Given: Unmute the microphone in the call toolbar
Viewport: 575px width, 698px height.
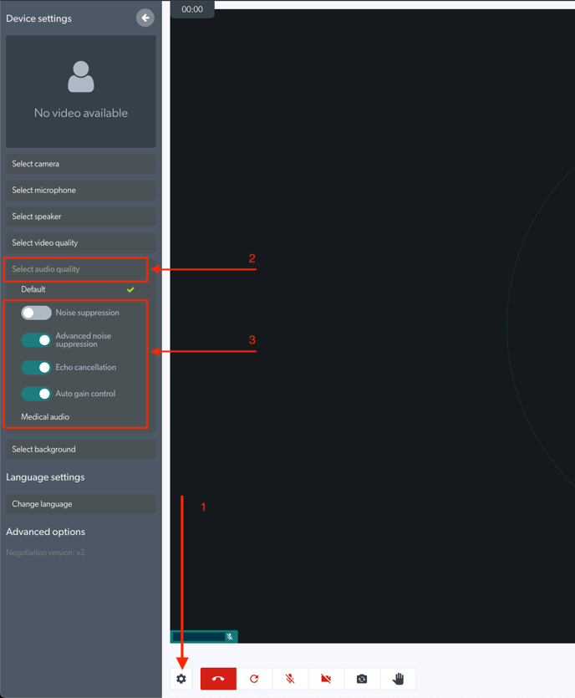Looking at the screenshot, I should click(290, 679).
